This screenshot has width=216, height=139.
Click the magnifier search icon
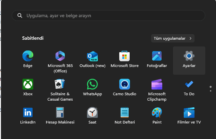[20, 15]
